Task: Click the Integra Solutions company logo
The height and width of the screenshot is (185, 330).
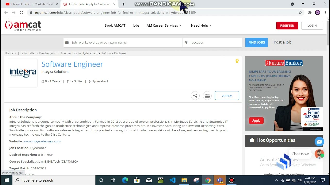Action: pyautogui.click(x=23, y=73)
